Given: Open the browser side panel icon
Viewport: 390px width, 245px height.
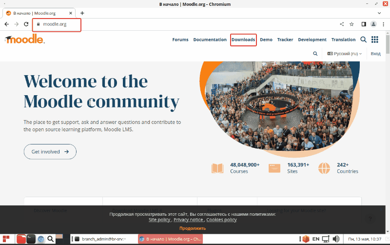Looking at the screenshot, I should pos(364,24).
